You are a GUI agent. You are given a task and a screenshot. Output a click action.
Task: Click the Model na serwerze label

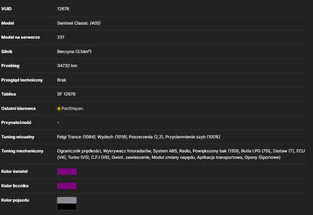[20, 37]
